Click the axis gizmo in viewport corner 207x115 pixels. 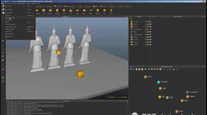[x=9, y=96]
